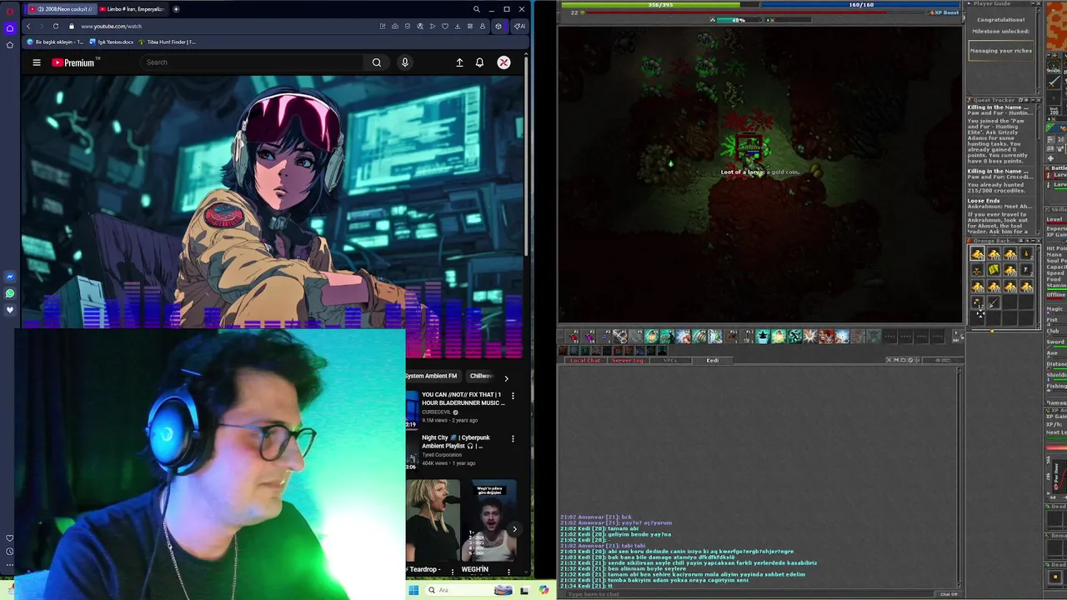Screen dimensions: 1067x600
Task: Toggle the Chat Off button in the game
Action: click(949, 594)
